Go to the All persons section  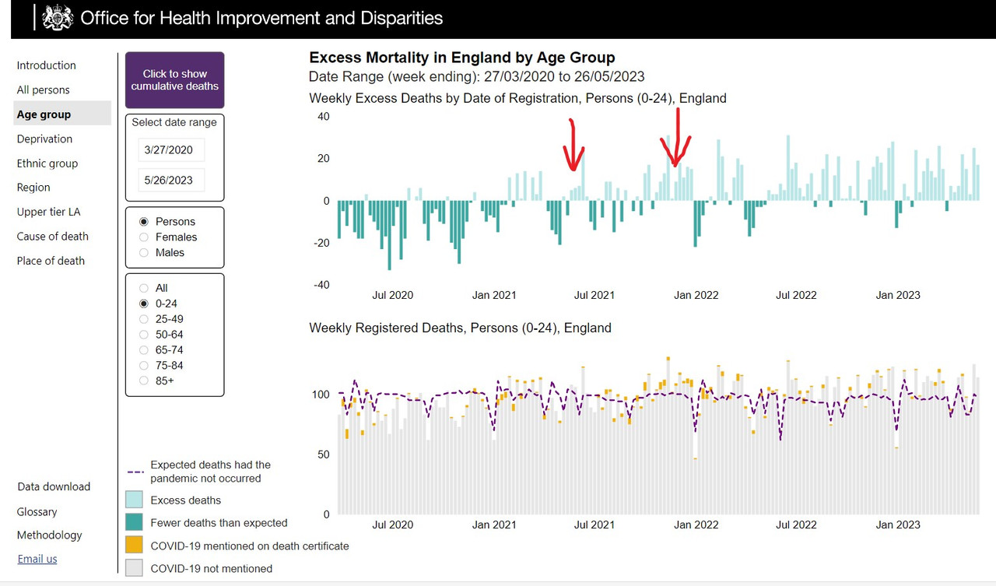pyautogui.click(x=44, y=90)
